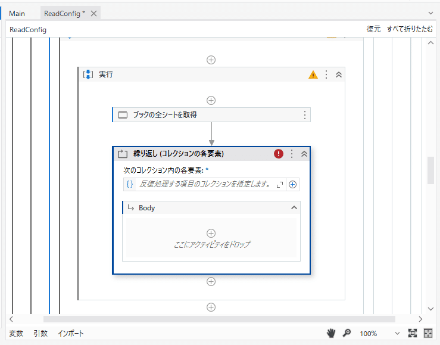Screen dimensions: 440x345
Task: Click the red error icon on 繰り返し
Action: click(279, 154)
